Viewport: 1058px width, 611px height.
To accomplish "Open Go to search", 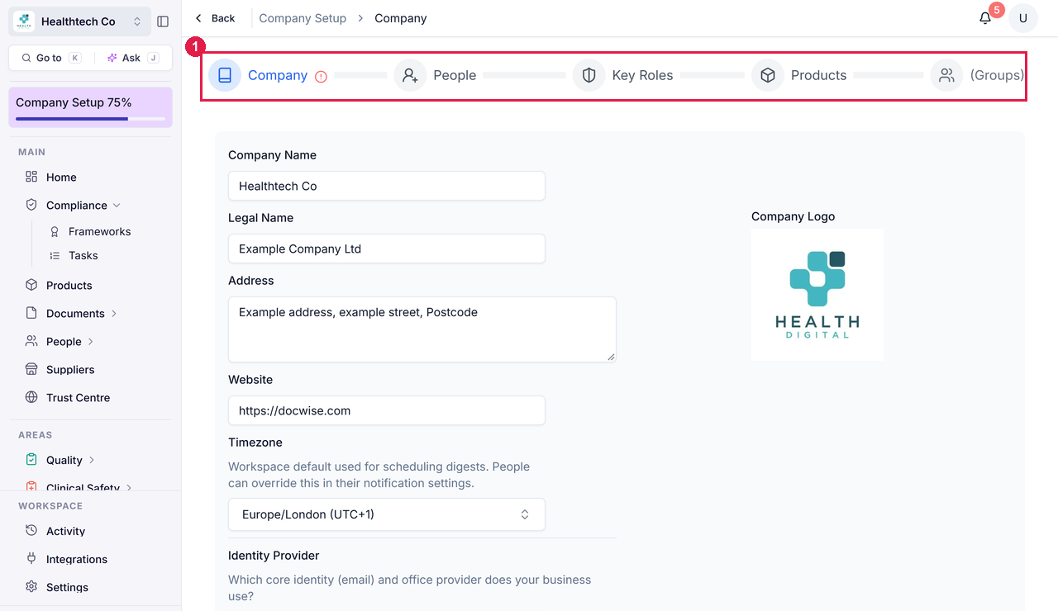I will (x=50, y=58).
